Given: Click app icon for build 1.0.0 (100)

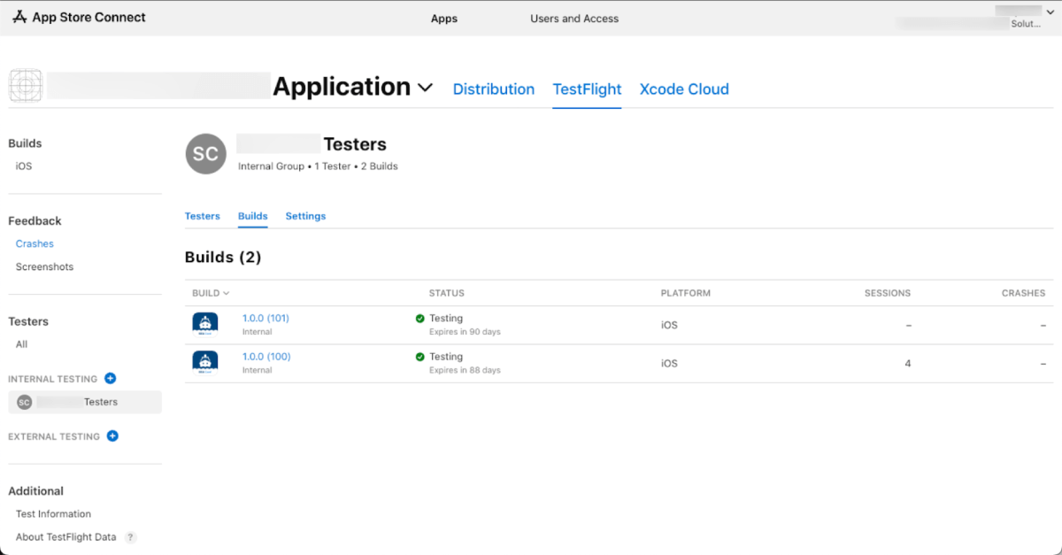Looking at the screenshot, I should click(x=205, y=363).
